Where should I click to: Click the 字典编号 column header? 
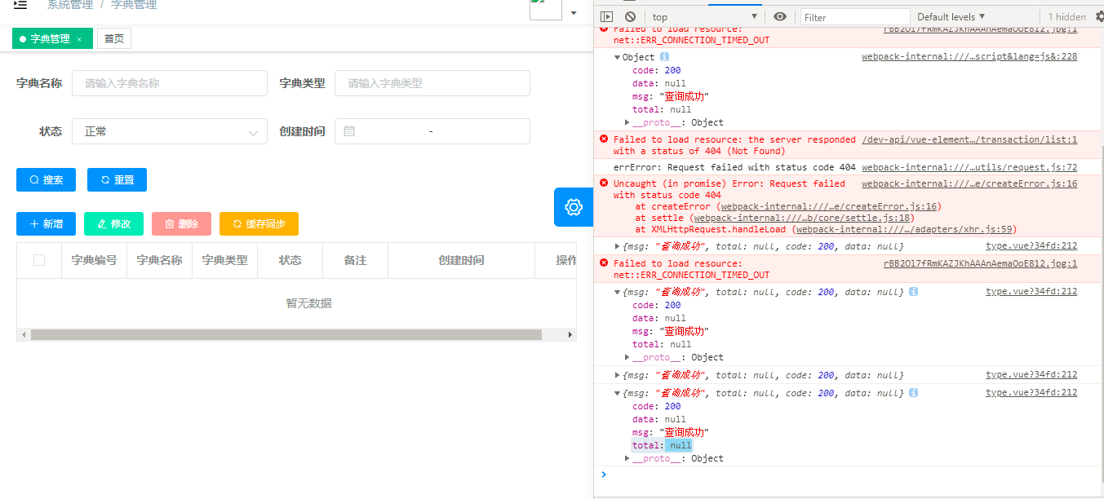94,260
